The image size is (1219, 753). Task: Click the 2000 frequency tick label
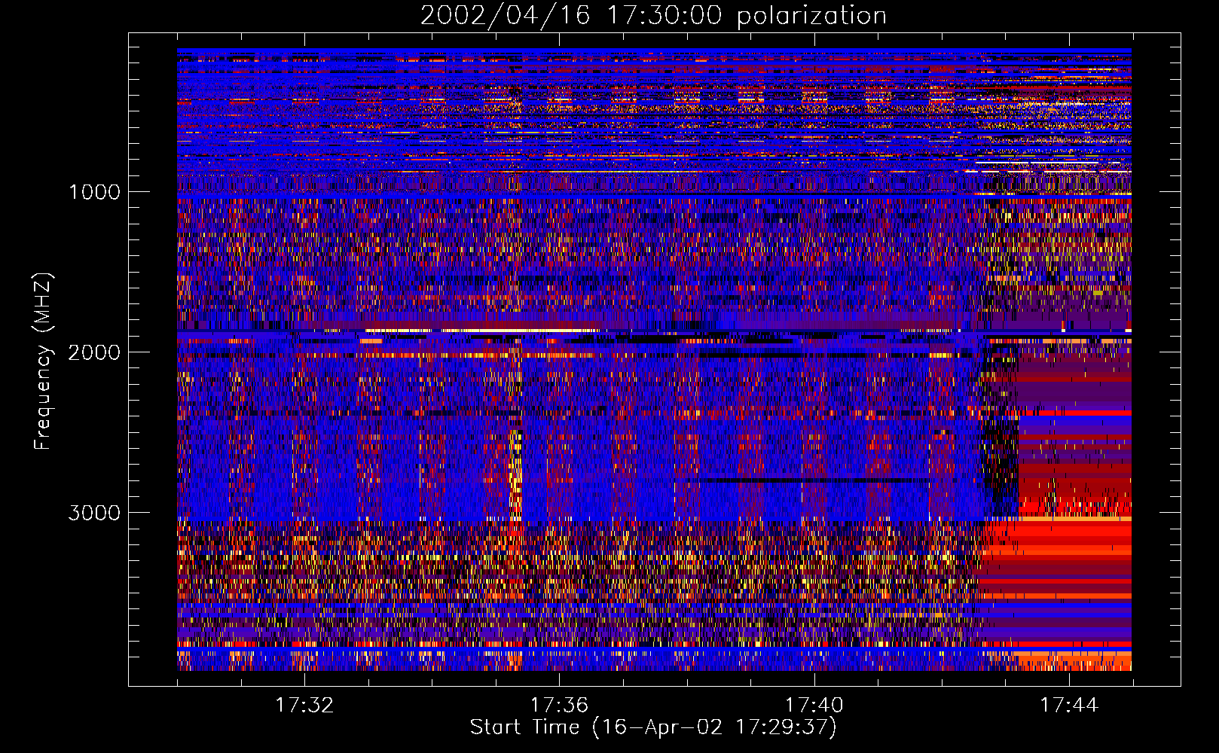[94, 352]
